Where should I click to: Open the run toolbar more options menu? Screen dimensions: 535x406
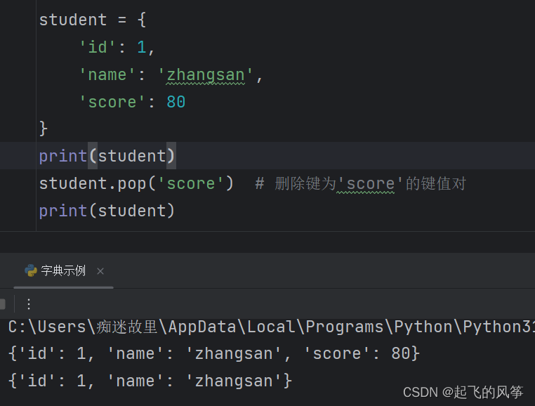(29, 304)
